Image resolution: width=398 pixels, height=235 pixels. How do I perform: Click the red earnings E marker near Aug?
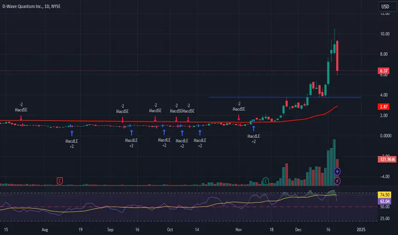[59, 181]
